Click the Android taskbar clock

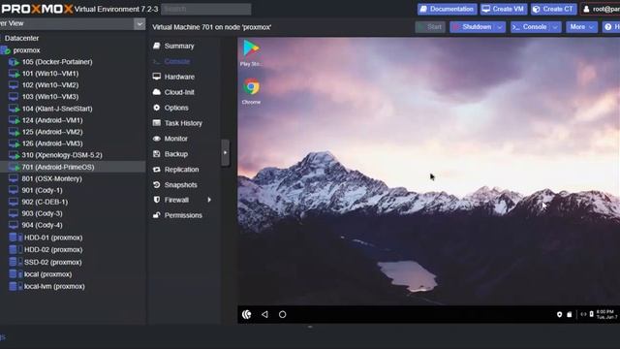606,314
